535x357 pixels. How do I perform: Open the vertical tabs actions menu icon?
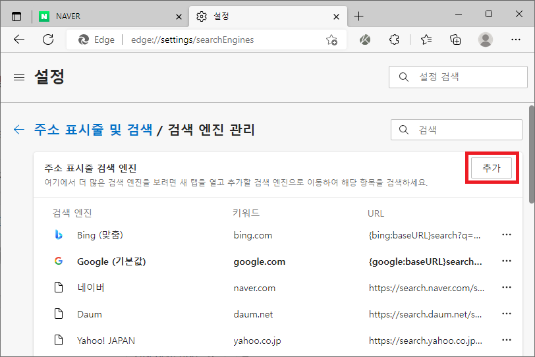tap(16, 16)
